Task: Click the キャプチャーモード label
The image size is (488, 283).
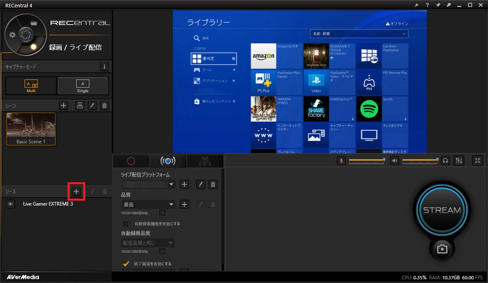Action: pyautogui.click(x=21, y=67)
